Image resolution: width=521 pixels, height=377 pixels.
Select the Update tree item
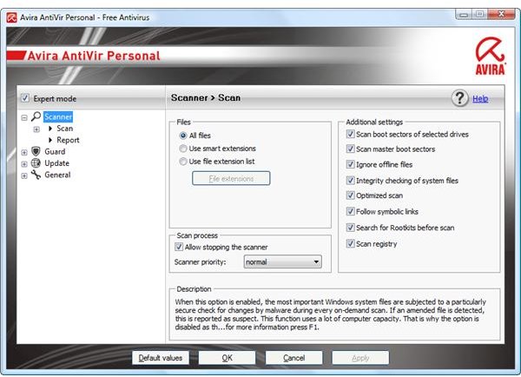tap(56, 163)
